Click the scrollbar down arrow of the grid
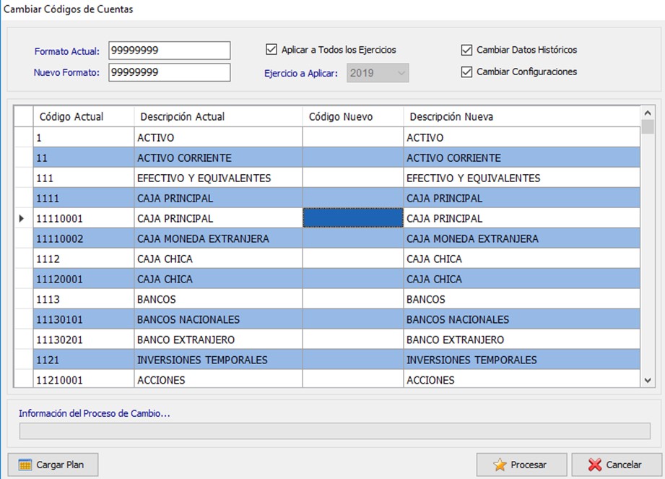This screenshot has width=665, height=479. click(x=648, y=381)
